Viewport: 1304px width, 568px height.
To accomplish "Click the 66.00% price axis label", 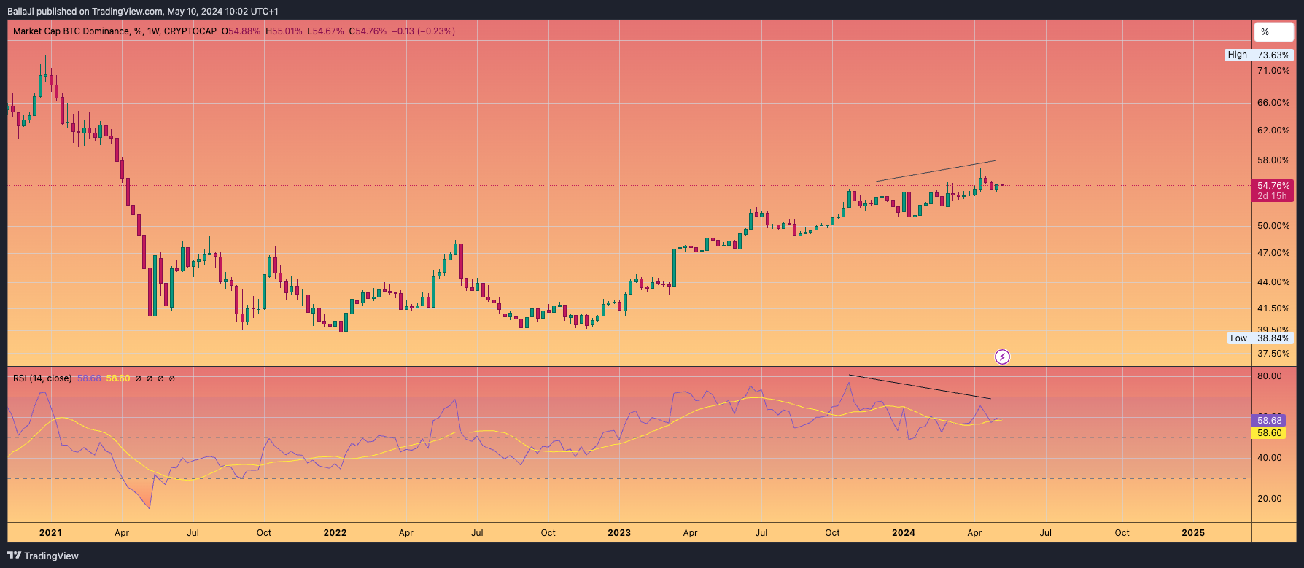I will 1273,103.
